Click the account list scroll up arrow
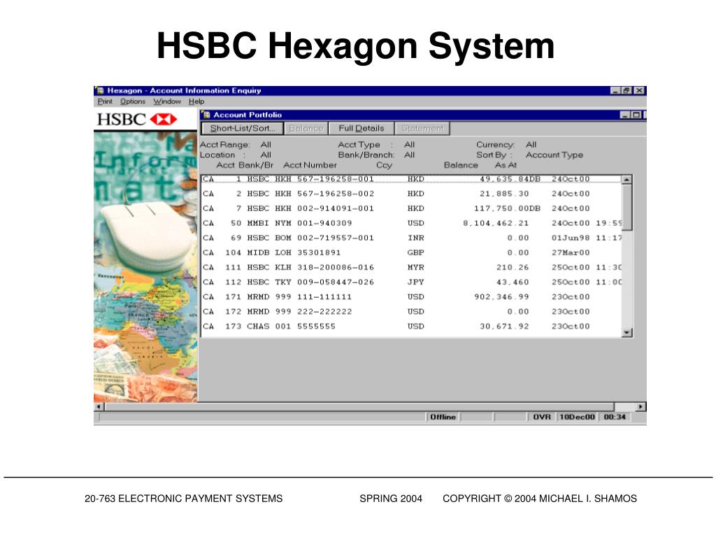The width and height of the screenshot is (716, 537). click(627, 180)
